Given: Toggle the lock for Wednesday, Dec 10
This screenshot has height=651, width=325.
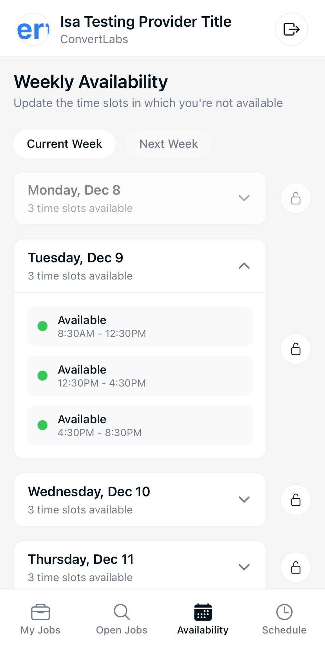Looking at the screenshot, I should coord(295,500).
